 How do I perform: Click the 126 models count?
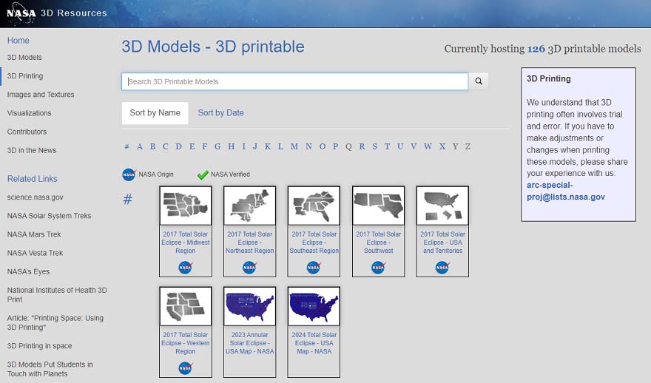(x=536, y=49)
